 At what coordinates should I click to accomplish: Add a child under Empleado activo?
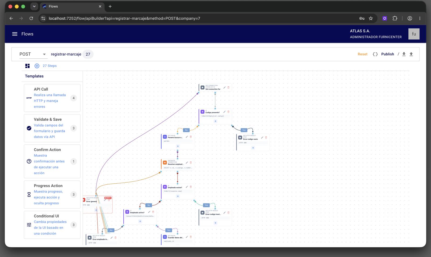(140, 221)
